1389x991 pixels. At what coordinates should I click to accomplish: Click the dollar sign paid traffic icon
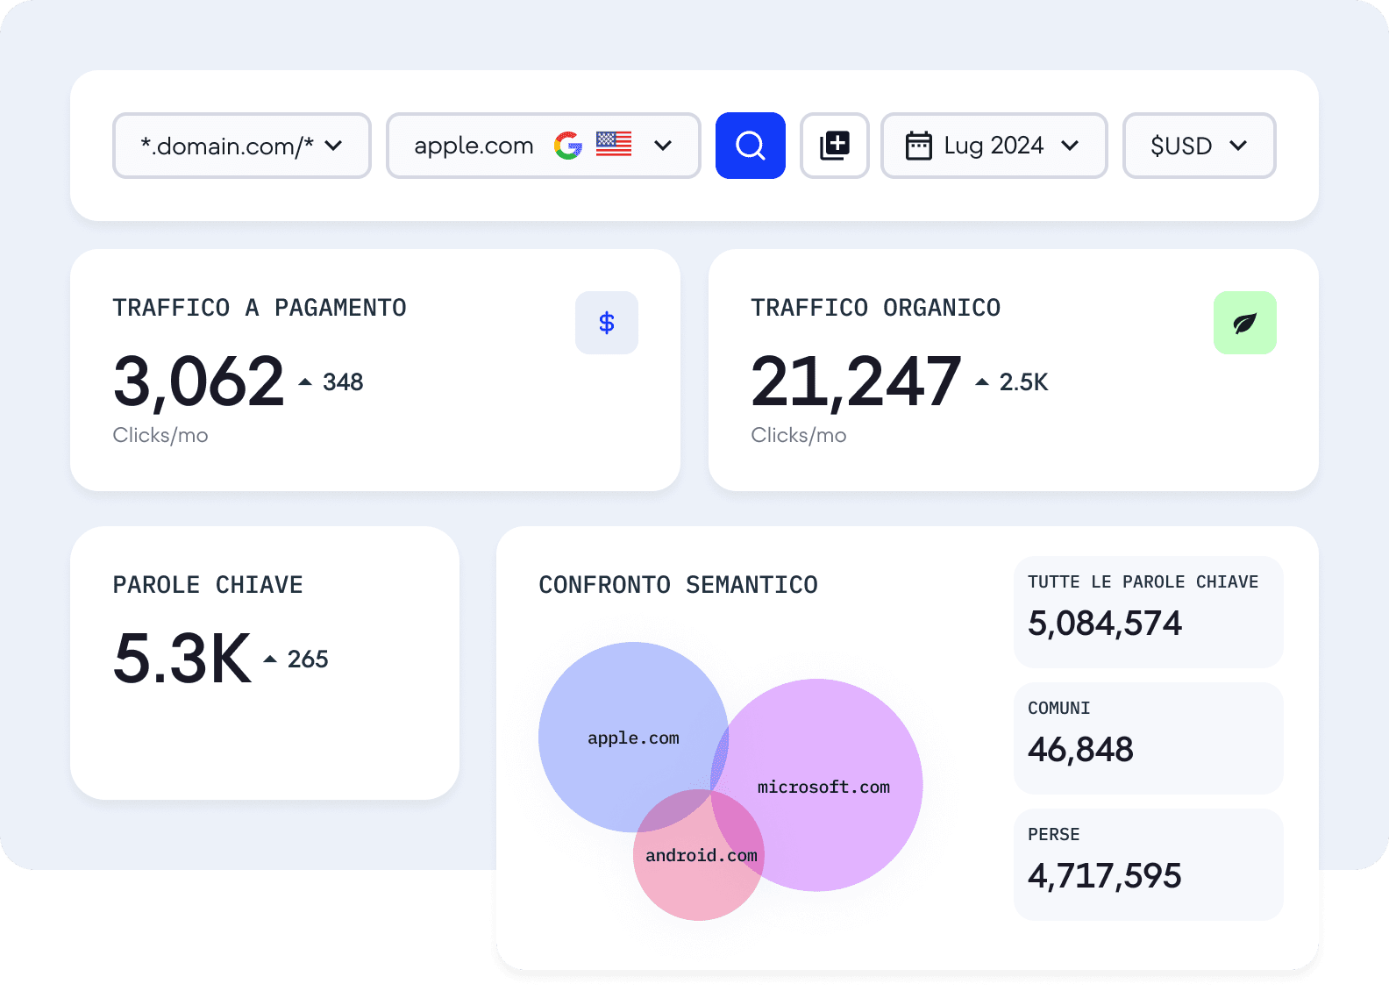607,323
